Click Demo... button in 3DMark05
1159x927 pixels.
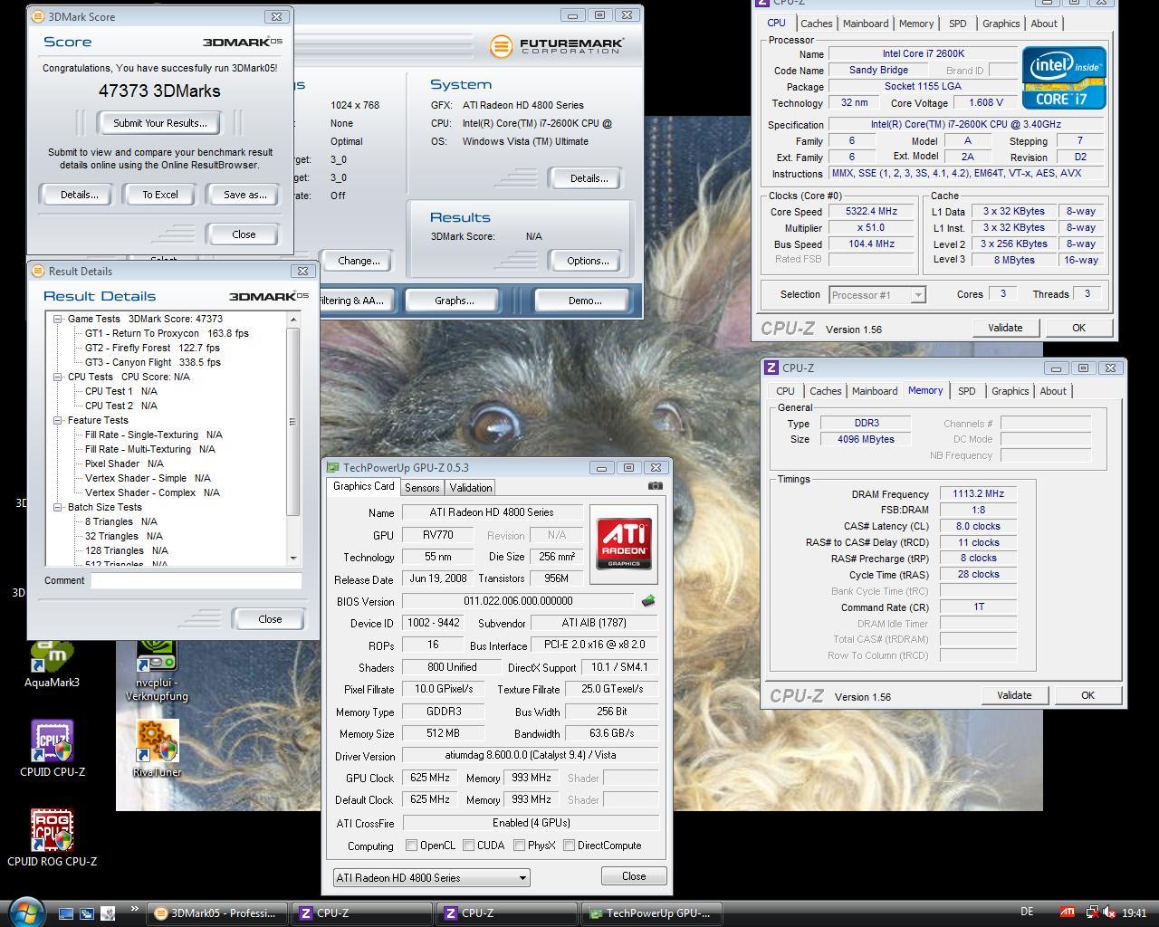pos(585,301)
